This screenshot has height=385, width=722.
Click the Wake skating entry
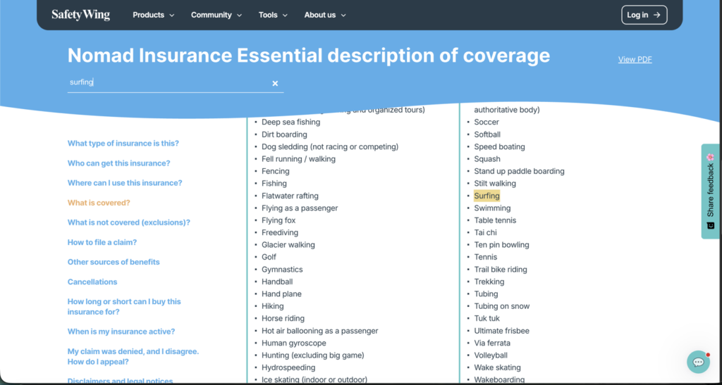point(498,367)
